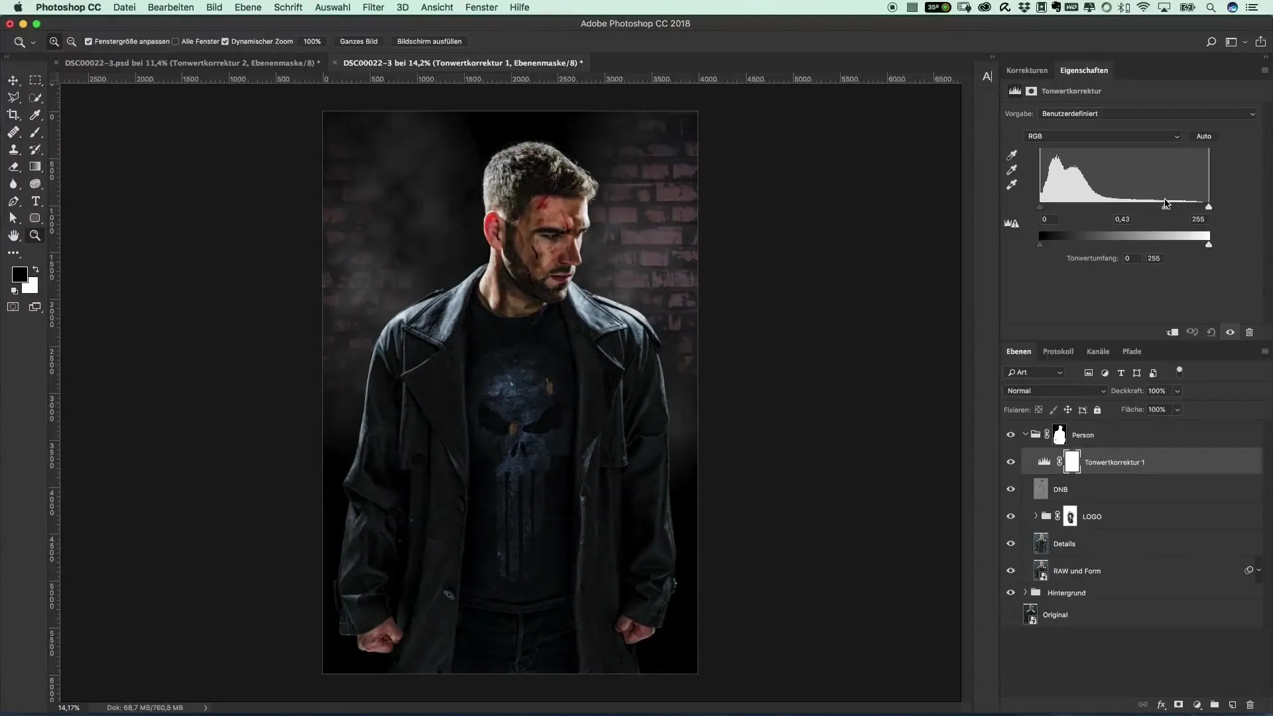Select the Clone Stamp tool
Screen dimensions: 1273x716
point(13,149)
